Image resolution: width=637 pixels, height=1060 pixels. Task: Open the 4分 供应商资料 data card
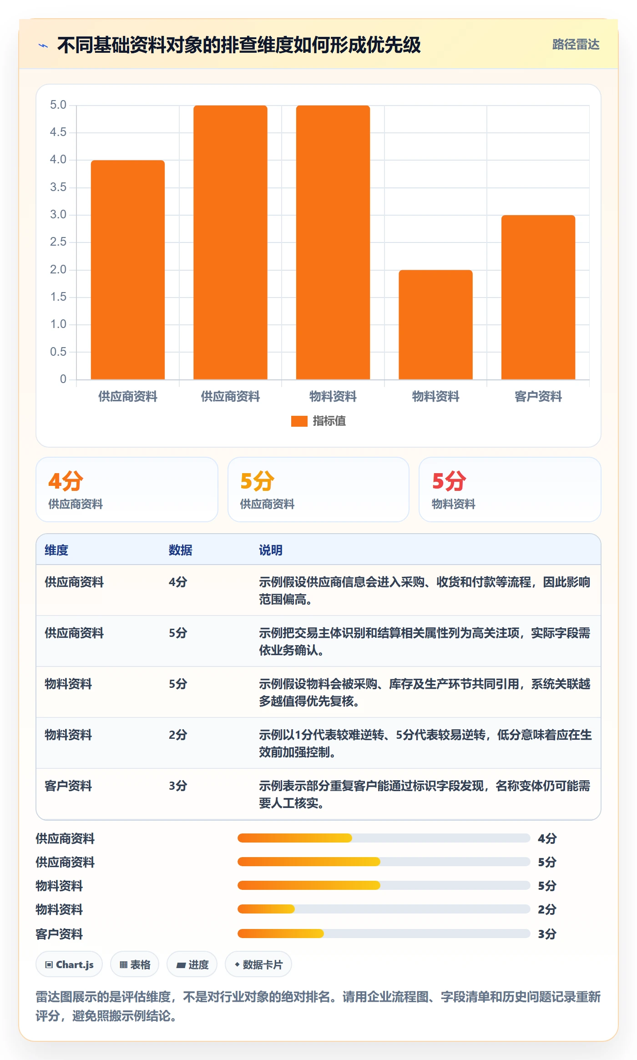click(x=127, y=490)
